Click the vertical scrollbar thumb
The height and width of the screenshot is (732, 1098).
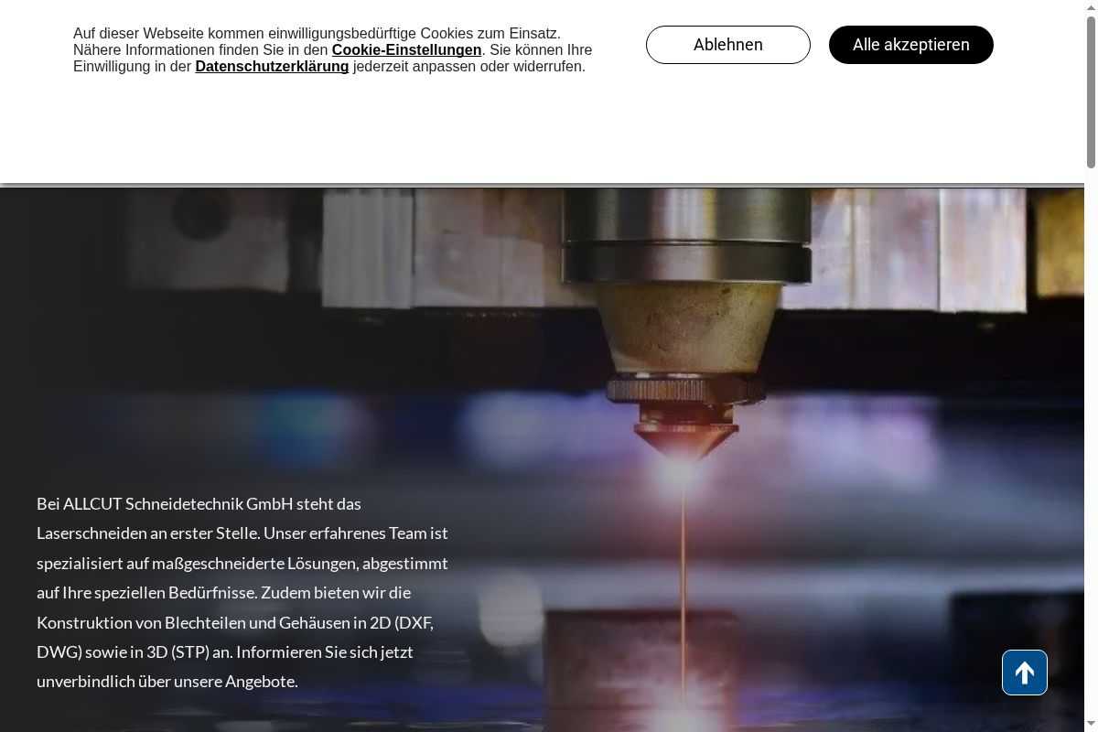(1091, 91)
